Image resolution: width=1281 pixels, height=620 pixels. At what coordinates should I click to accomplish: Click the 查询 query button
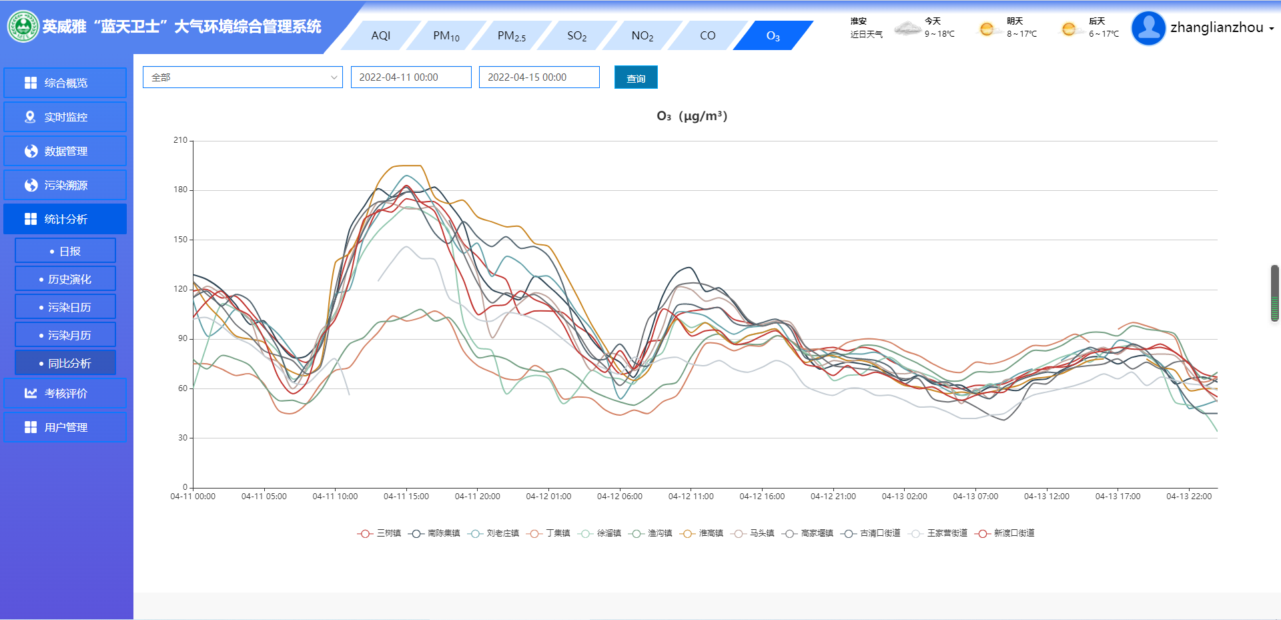tap(635, 78)
